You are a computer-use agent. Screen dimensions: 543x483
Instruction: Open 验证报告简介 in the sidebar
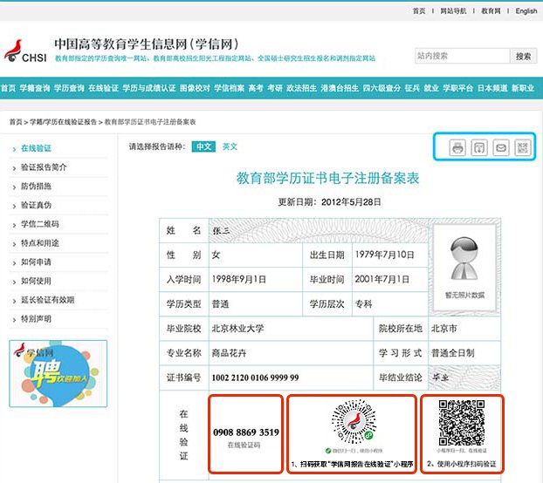(x=44, y=167)
